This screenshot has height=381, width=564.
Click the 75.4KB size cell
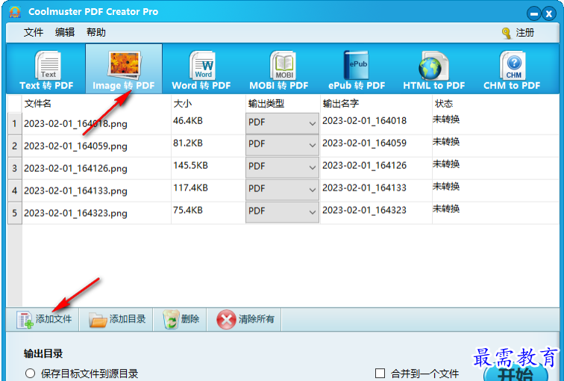tap(188, 210)
